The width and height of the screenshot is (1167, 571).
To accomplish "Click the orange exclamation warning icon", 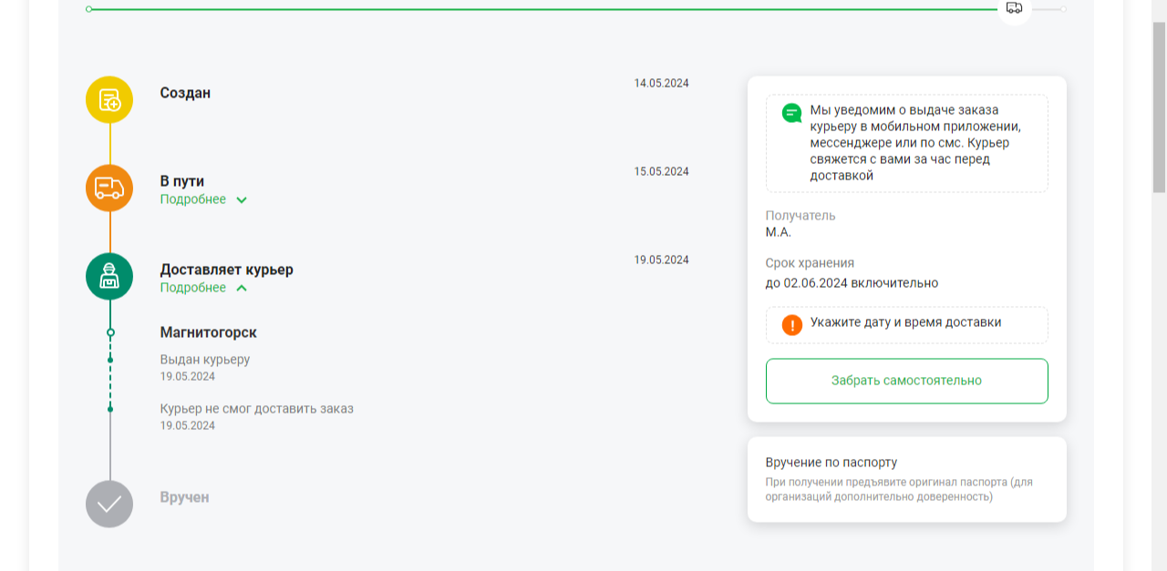I will pyautogui.click(x=792, y=324).
